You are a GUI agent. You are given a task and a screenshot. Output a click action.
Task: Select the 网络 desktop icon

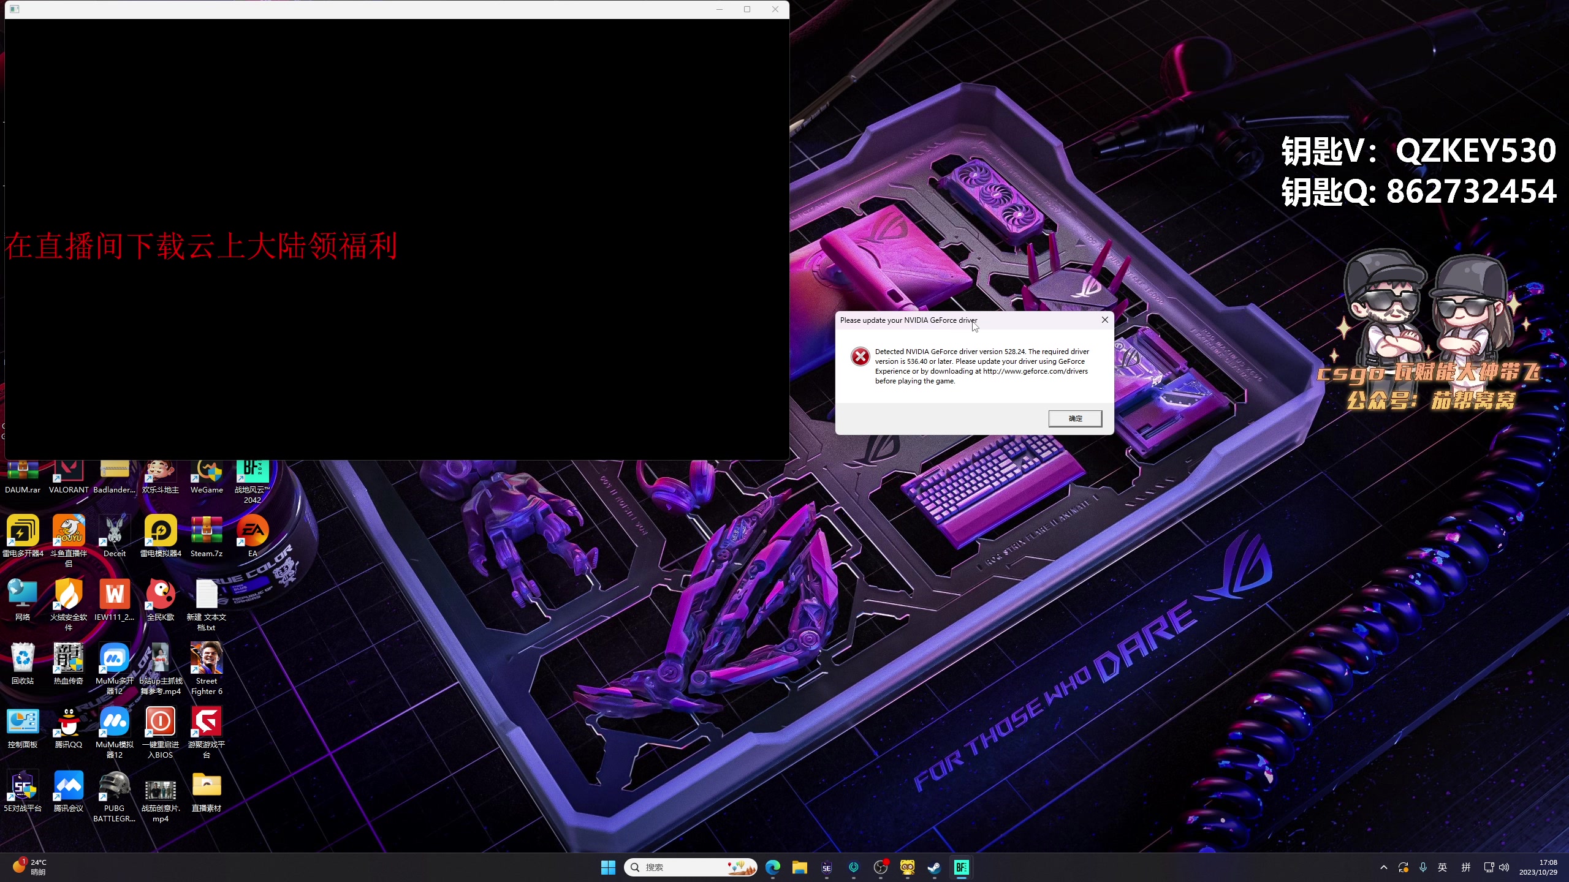23,600
